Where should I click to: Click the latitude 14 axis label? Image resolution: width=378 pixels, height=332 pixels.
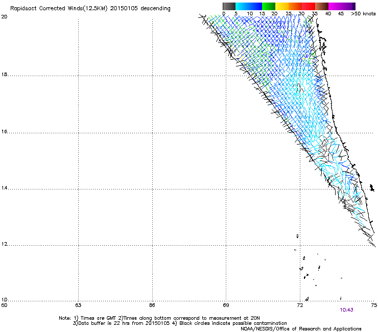4,188
